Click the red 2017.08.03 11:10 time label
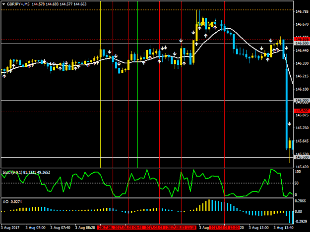This screenshot has width=310, height=232. tap(182, 228)
